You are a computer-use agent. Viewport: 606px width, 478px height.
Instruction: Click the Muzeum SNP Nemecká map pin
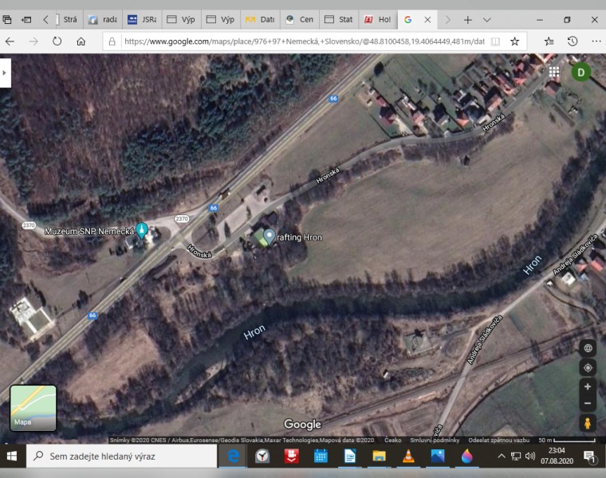point(142,230)
